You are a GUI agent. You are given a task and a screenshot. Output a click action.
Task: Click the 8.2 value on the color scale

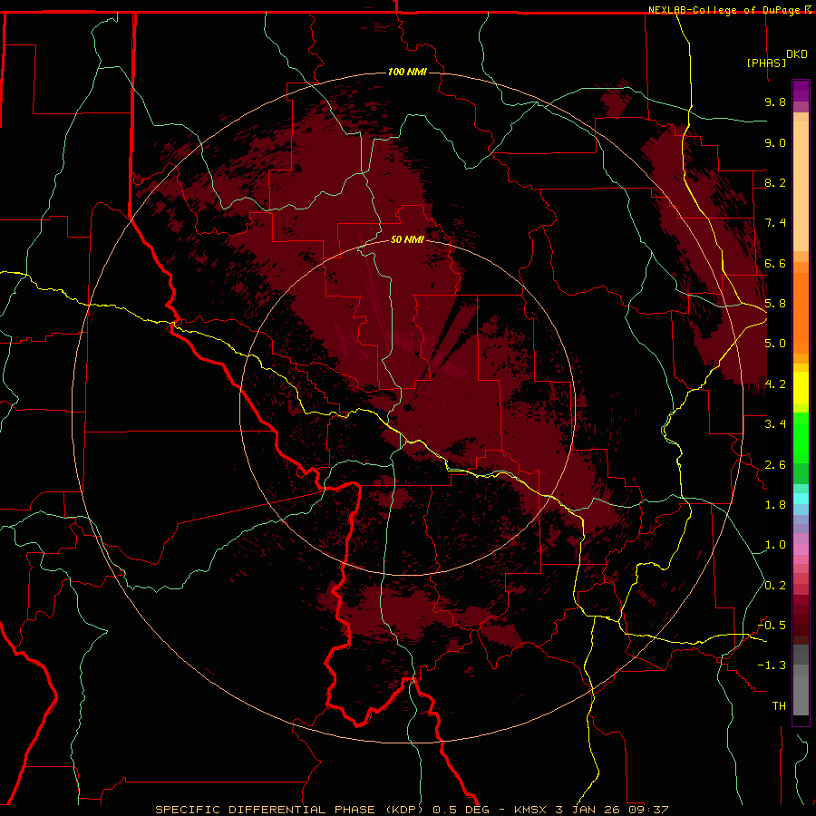click(x=775, y=182)
